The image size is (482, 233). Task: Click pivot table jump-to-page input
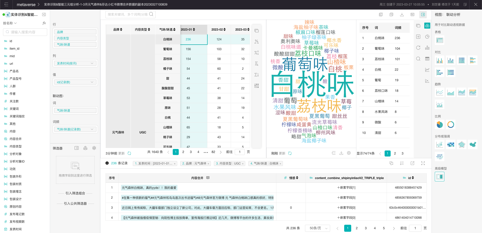[240, 152]
